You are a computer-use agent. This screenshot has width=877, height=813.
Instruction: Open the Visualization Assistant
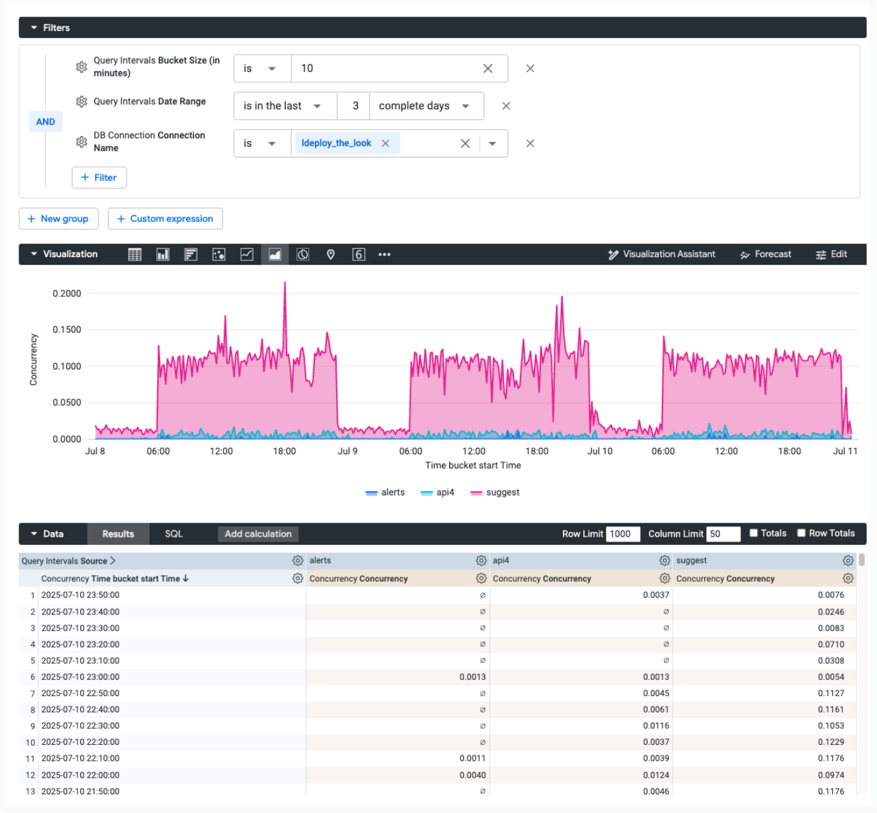[x=662, y=254]
